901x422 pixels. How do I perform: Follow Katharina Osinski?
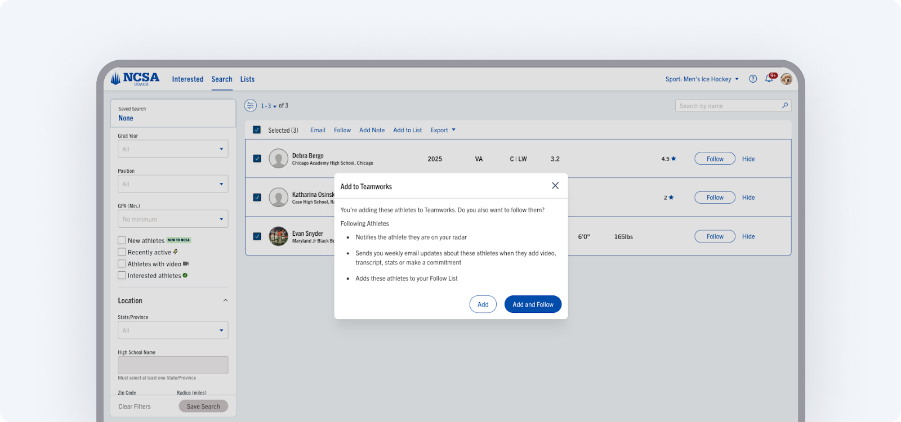pyautogui.click(x=715, y=197)
